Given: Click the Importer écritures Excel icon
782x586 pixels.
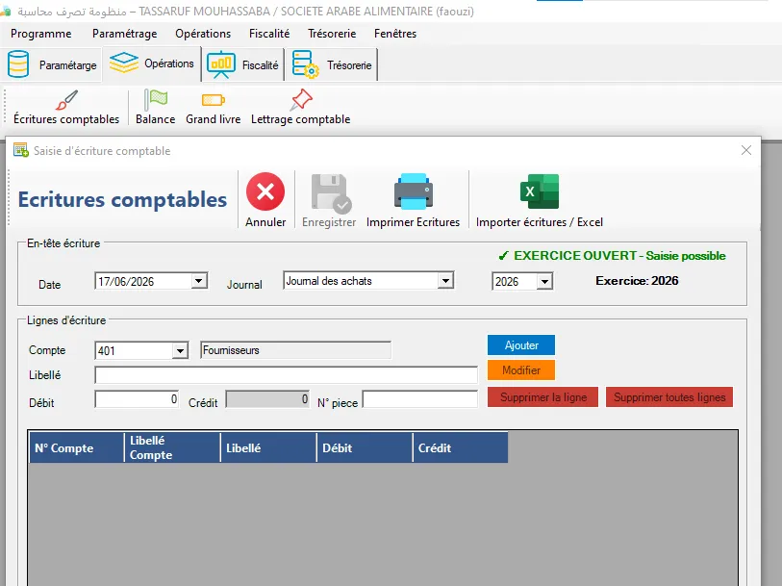Looking at the screenshot, I should [540, 191].
